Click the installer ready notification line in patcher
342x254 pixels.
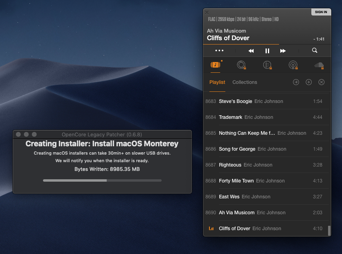[102, 161]
